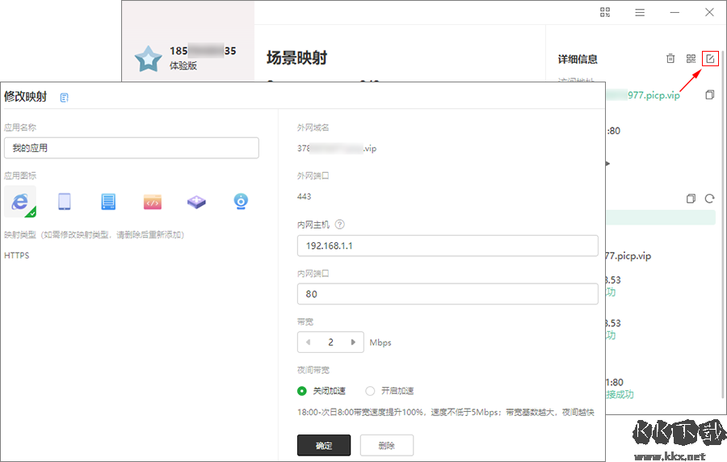The width and height of the screenshot is (727, 462).
Task: Click the 内网主机 field 192.168.1.1
Action: pyautogui.click(x=448, y=246)
